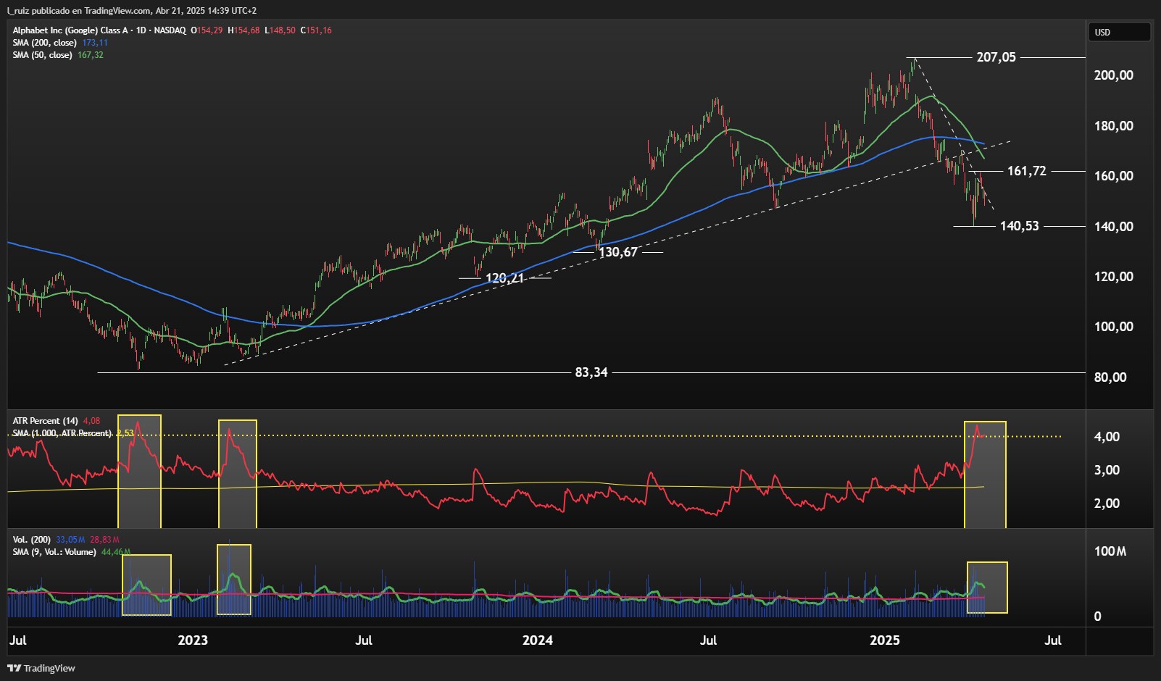This screenshot has width=1161, height=681.
Task: Click the 161,72 price level label
Action: pos(1026,171)
